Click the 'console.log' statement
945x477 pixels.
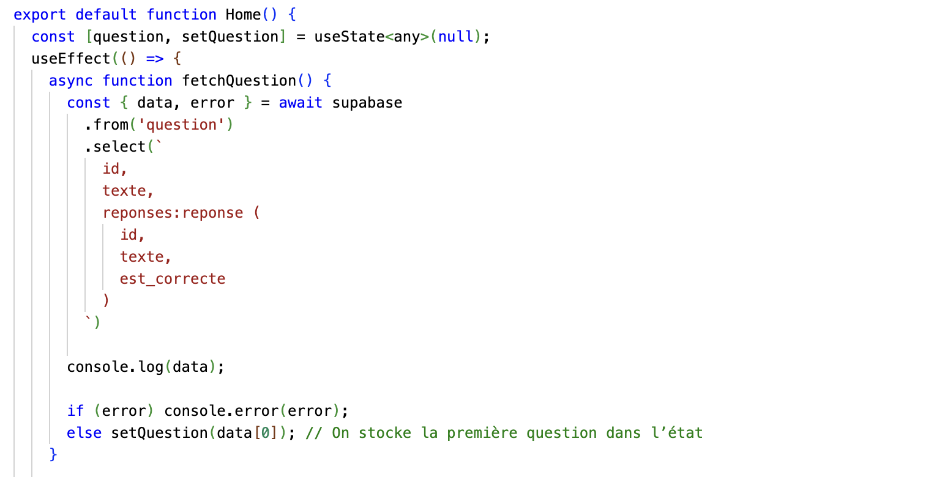point(115,367)
